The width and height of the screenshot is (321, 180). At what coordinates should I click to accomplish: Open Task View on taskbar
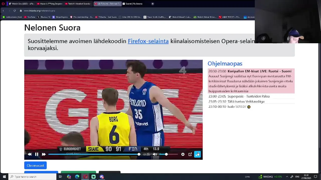60,177
